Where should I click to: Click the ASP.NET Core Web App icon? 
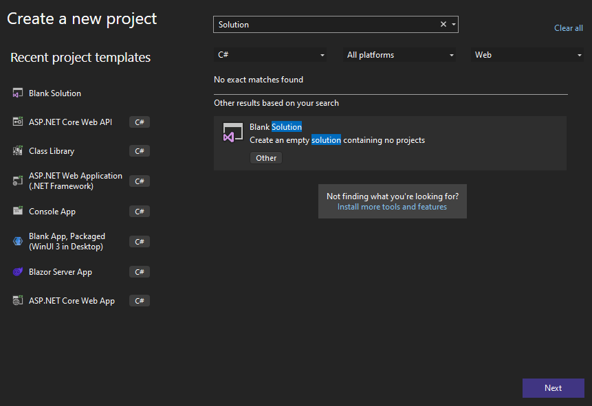18,300
